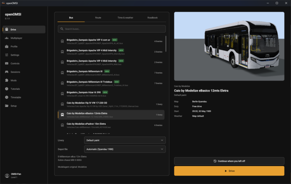291x184 pixels.
Task: Click bus icon for ePadron 15m Eletra
Action: 63,125
